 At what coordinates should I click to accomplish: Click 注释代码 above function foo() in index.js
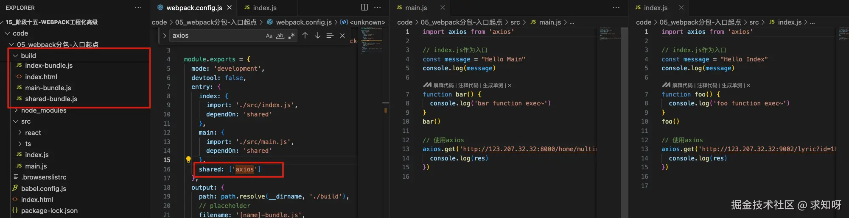point(707,86)
